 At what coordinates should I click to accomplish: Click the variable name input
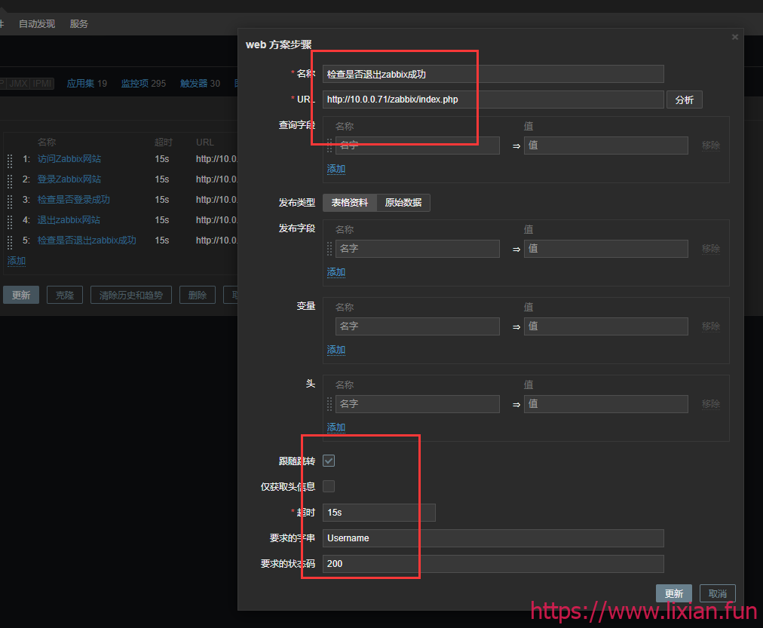pos(418,326)
